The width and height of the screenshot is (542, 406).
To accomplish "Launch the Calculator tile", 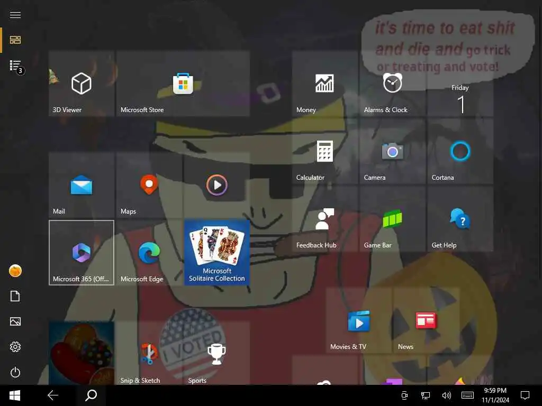I will [325, 151].
